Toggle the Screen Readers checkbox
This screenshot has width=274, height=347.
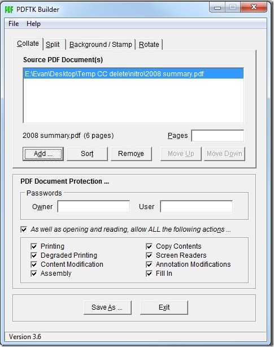[149, 255]
